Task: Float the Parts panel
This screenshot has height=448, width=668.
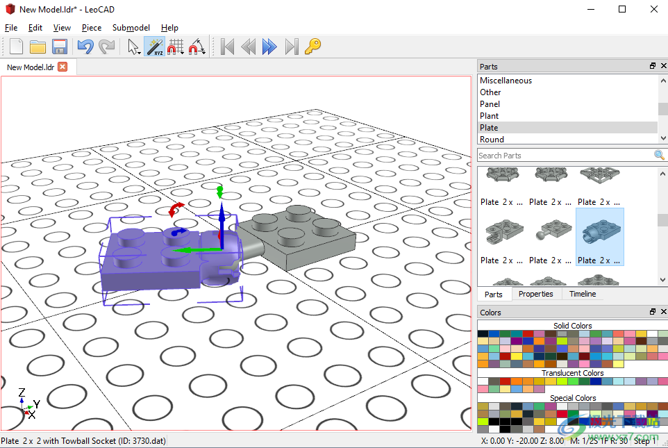Action: click(653, 66)
